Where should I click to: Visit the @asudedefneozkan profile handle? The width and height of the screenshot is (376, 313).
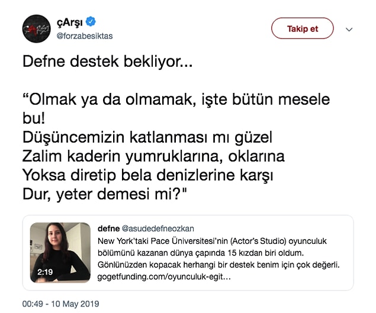(158, 228)
